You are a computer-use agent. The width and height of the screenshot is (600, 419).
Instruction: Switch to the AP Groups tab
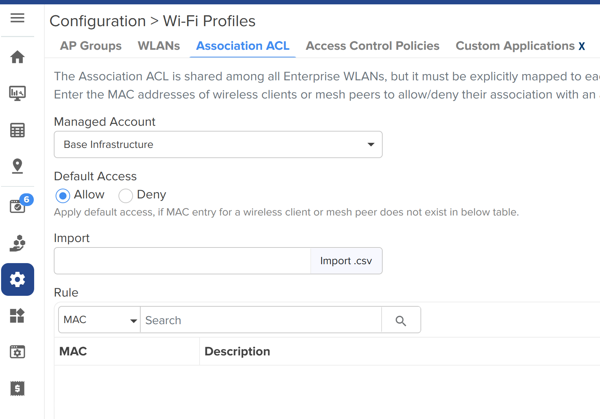coord(91,46)
